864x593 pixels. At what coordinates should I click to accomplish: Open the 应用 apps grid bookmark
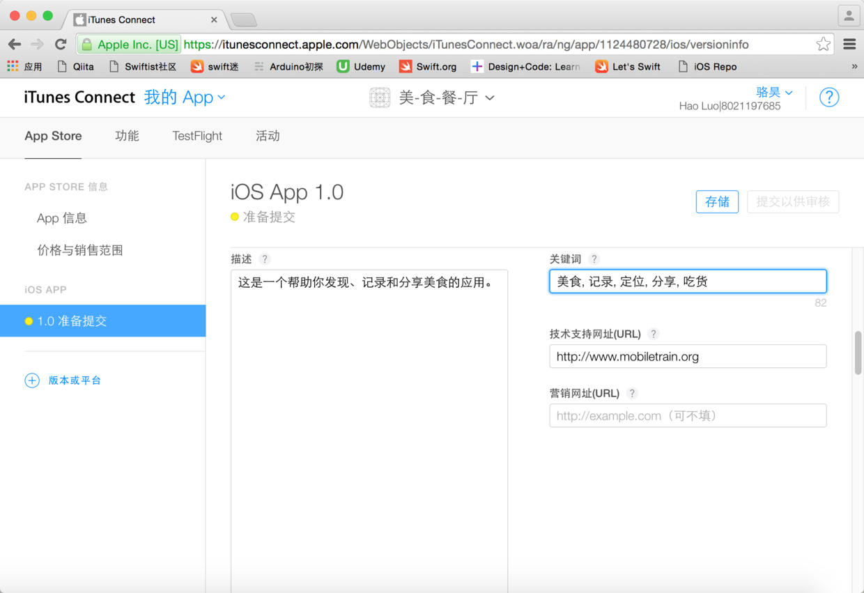pos(25,67)
